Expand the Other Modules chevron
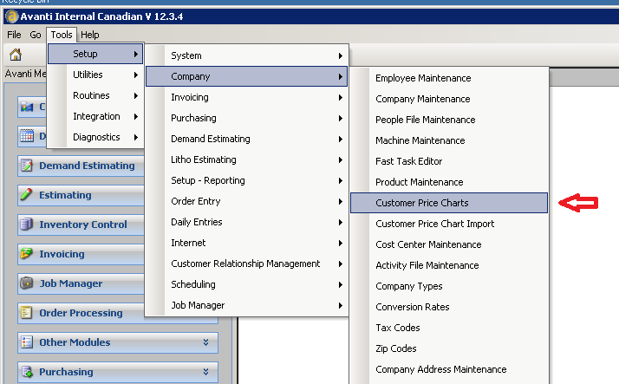Screen dimensions: 619x384 [205, 342]
